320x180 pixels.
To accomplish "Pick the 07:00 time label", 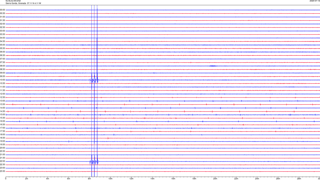I will click(x=3, y=59).
